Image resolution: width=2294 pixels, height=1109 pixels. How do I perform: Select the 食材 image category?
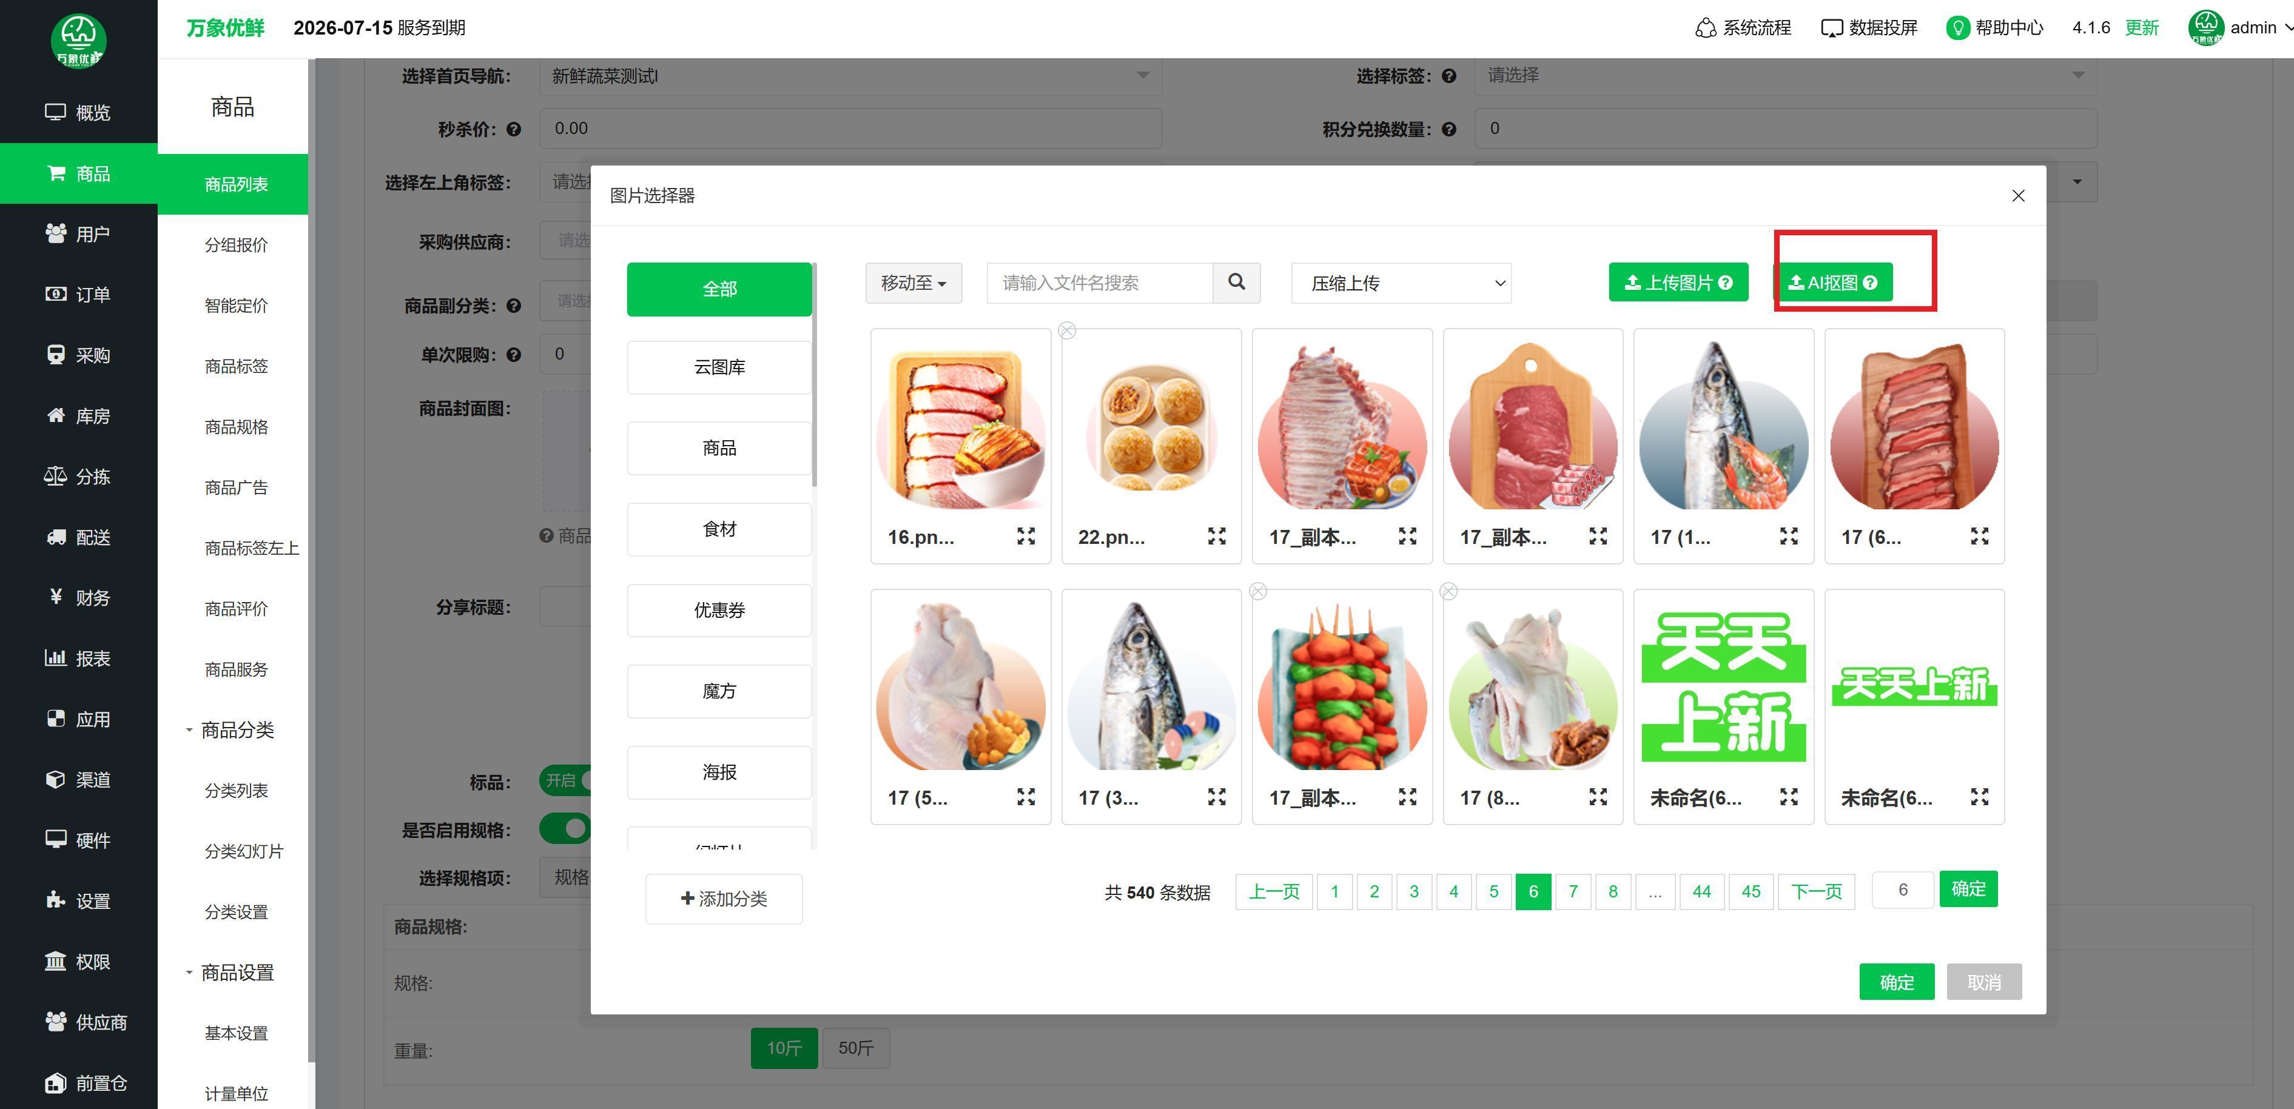(x=719, y=529)
